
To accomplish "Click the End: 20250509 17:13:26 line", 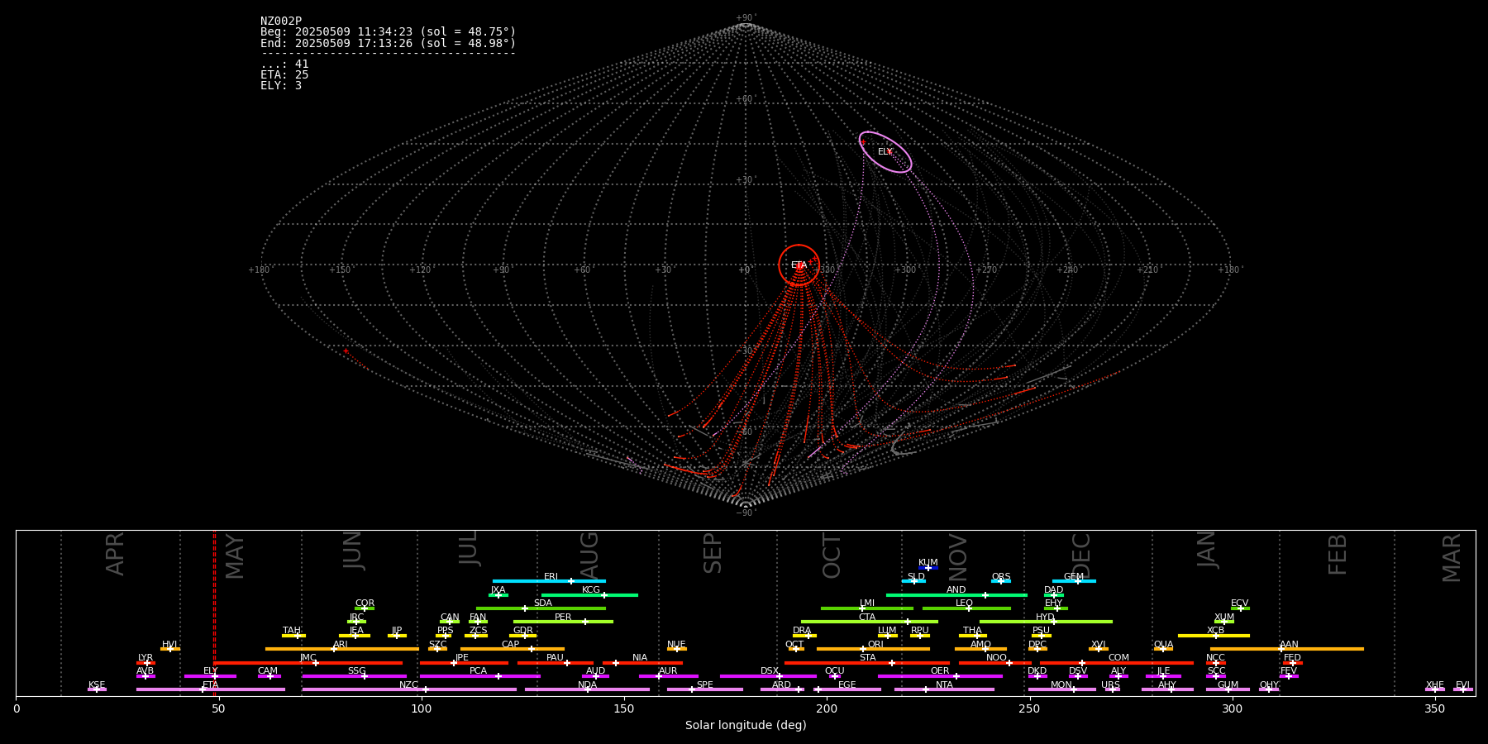I will (388, 43).
